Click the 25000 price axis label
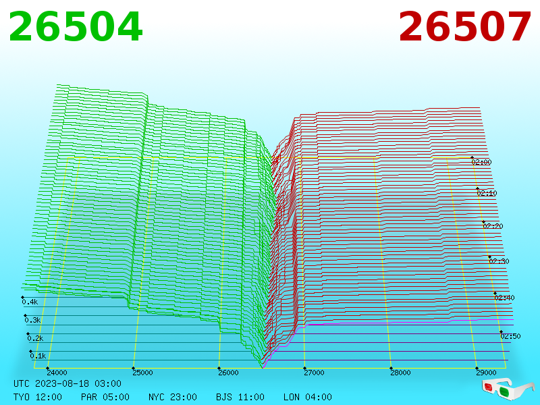Viewport: 540px width, 405px height. (x=142, y=373)
